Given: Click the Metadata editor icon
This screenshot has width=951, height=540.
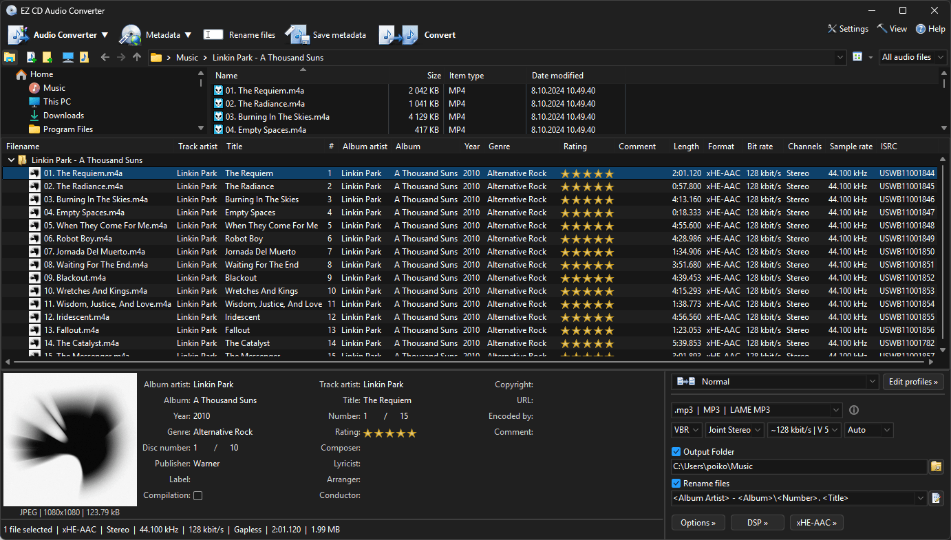Looking at the screenshot, I should (131, 34).
